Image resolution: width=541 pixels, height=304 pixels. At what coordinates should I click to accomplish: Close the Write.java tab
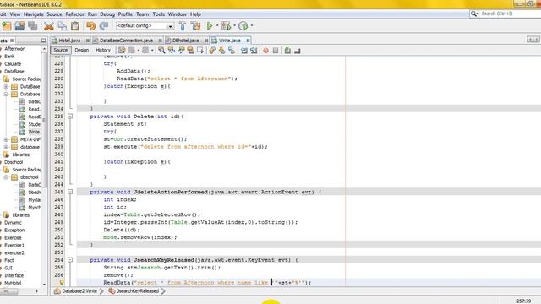pyautogui.click(x=248, y=41)
